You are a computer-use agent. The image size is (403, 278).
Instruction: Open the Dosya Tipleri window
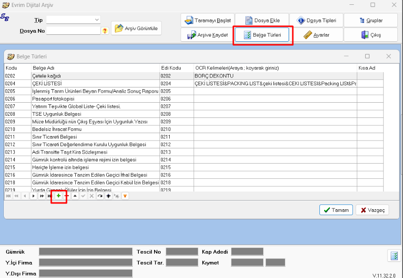tap(316, 20)
